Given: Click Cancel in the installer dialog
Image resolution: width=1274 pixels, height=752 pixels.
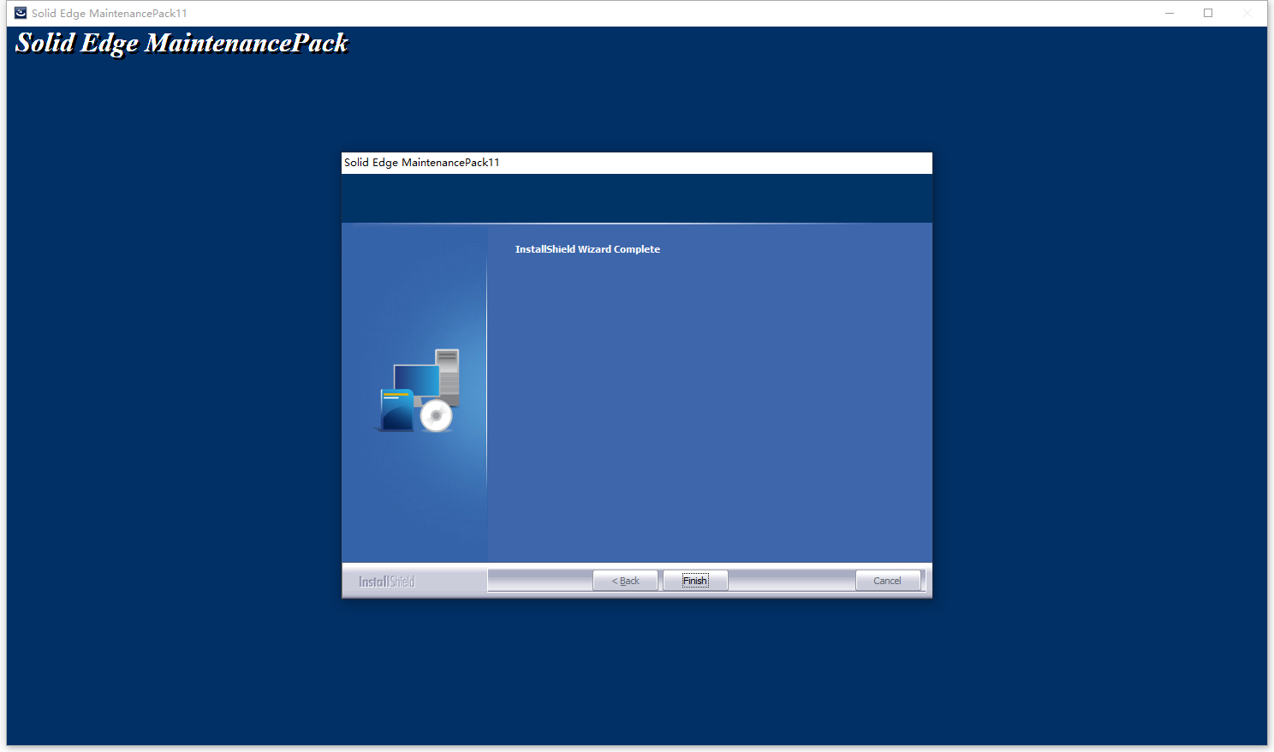Looking at the screenshot, I should click(x=888, y=581).
